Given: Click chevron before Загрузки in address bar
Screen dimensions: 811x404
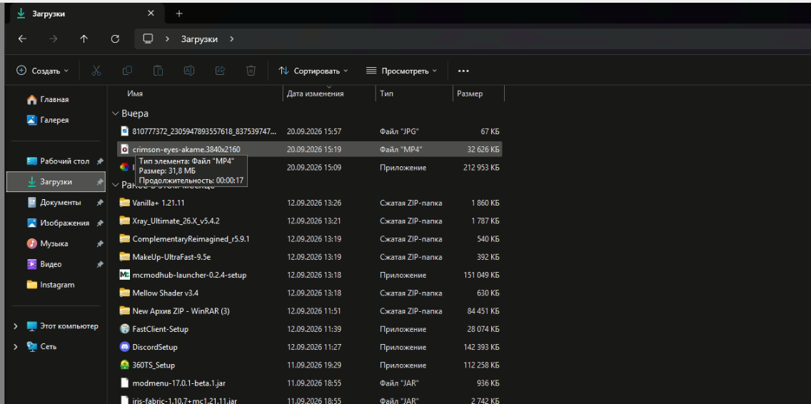Looking at the screenshot, I should [x=168, y=39].
